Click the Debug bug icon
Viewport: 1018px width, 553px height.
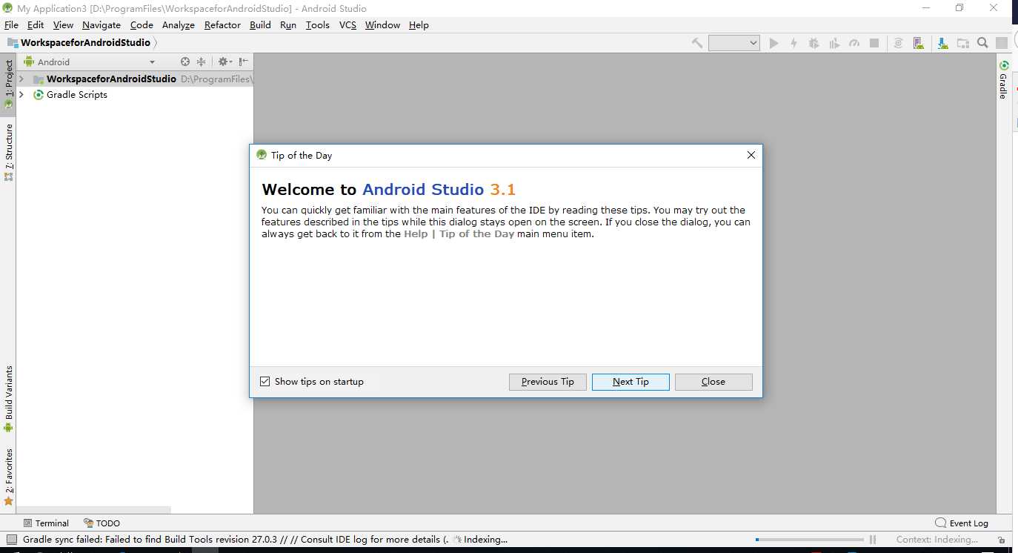point(814,43)
